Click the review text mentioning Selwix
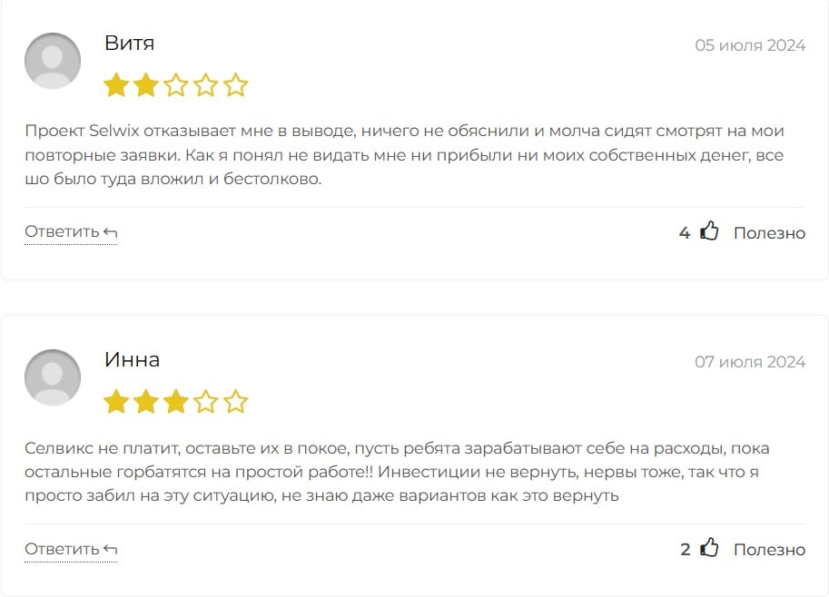The height and width of the screenshot is (597, 829). [404, 155]
